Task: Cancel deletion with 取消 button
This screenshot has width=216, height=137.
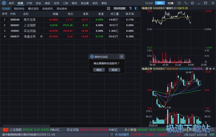Action: coord(114,70)
